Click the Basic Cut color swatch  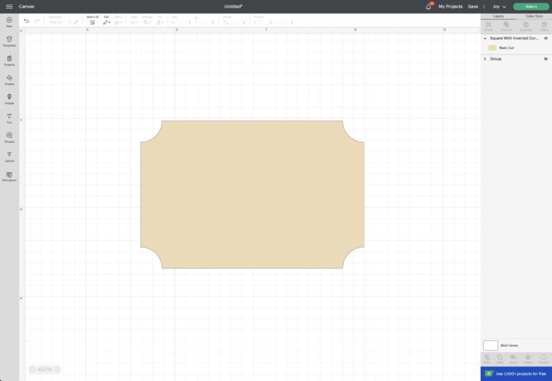click(492, 48)
